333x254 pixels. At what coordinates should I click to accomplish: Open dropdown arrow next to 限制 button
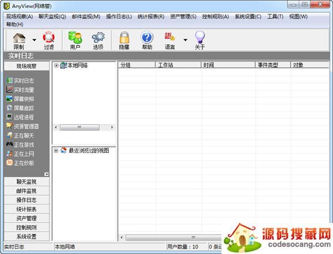click(34, 40)
